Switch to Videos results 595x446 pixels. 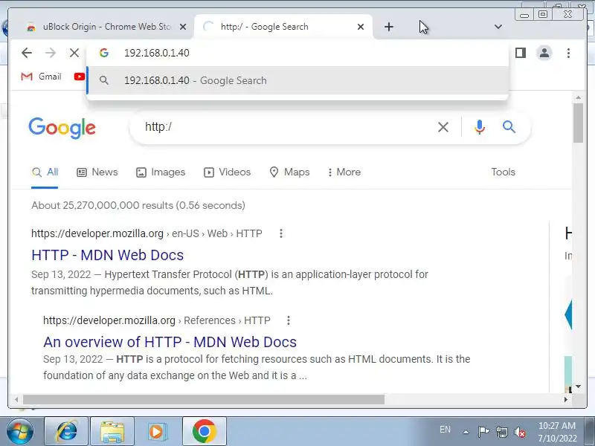click(x=228, y=172)
